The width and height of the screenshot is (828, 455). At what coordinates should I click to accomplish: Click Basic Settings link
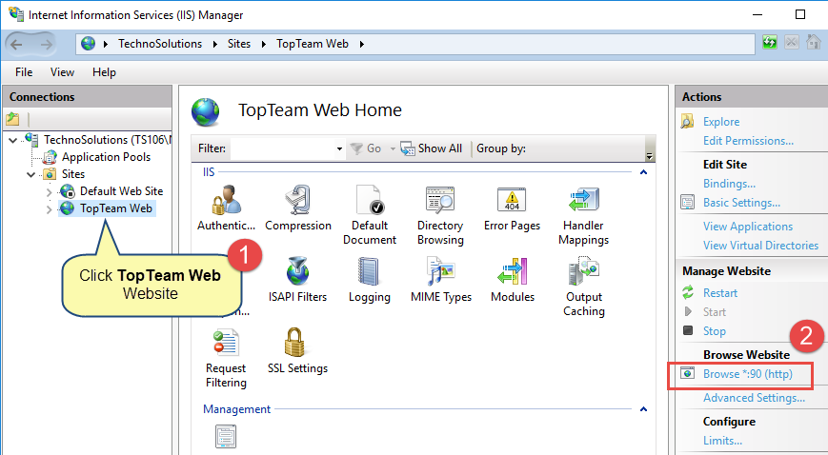(x=741, y=203)
